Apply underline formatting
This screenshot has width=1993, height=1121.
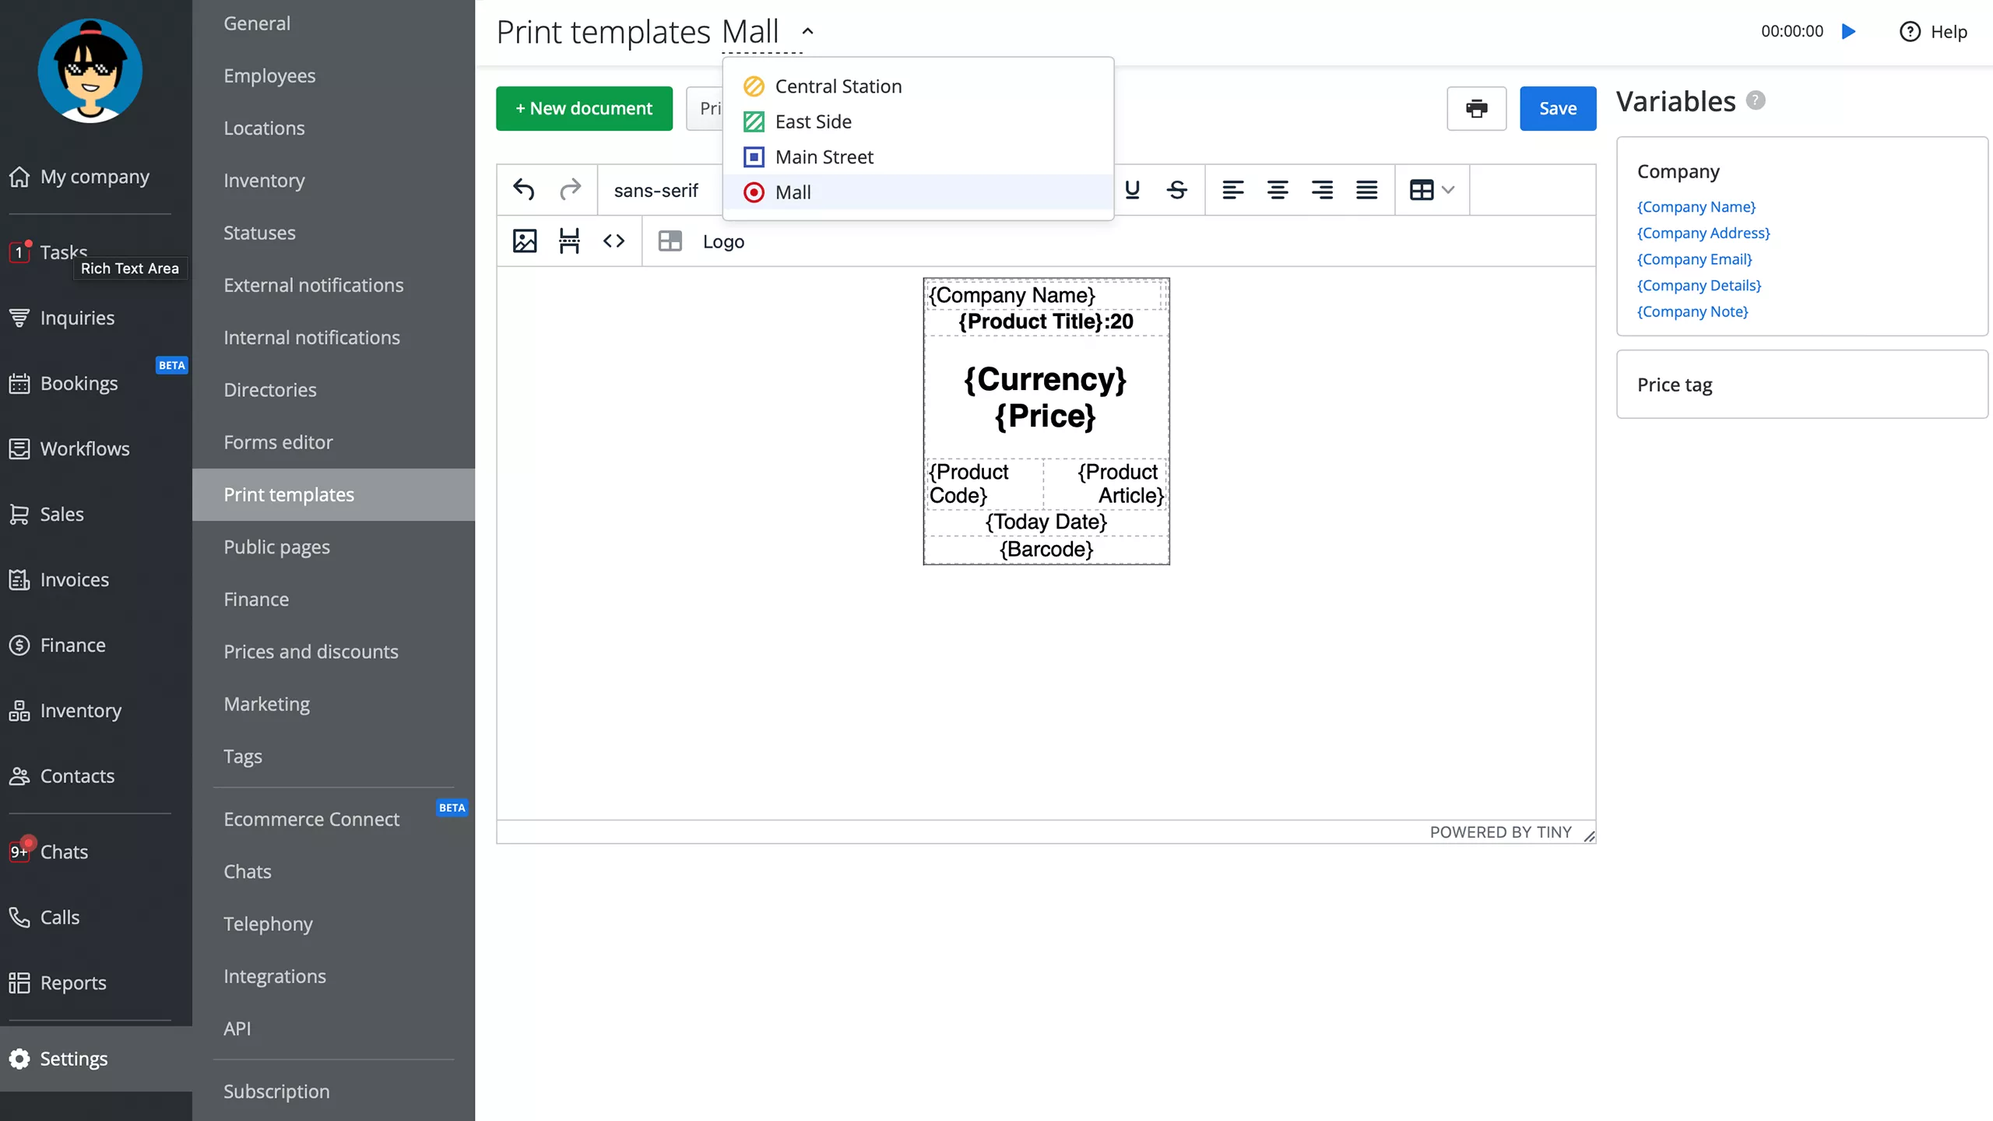1132,190
